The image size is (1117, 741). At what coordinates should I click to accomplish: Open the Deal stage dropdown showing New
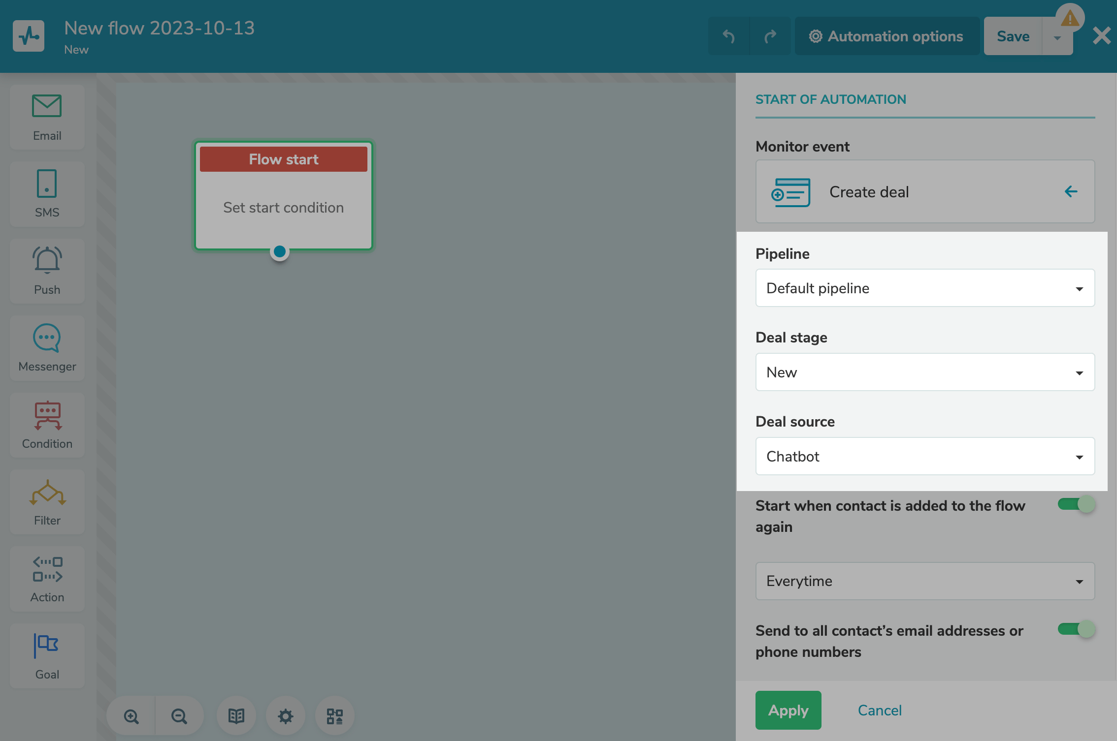click(x=924, y=372)
